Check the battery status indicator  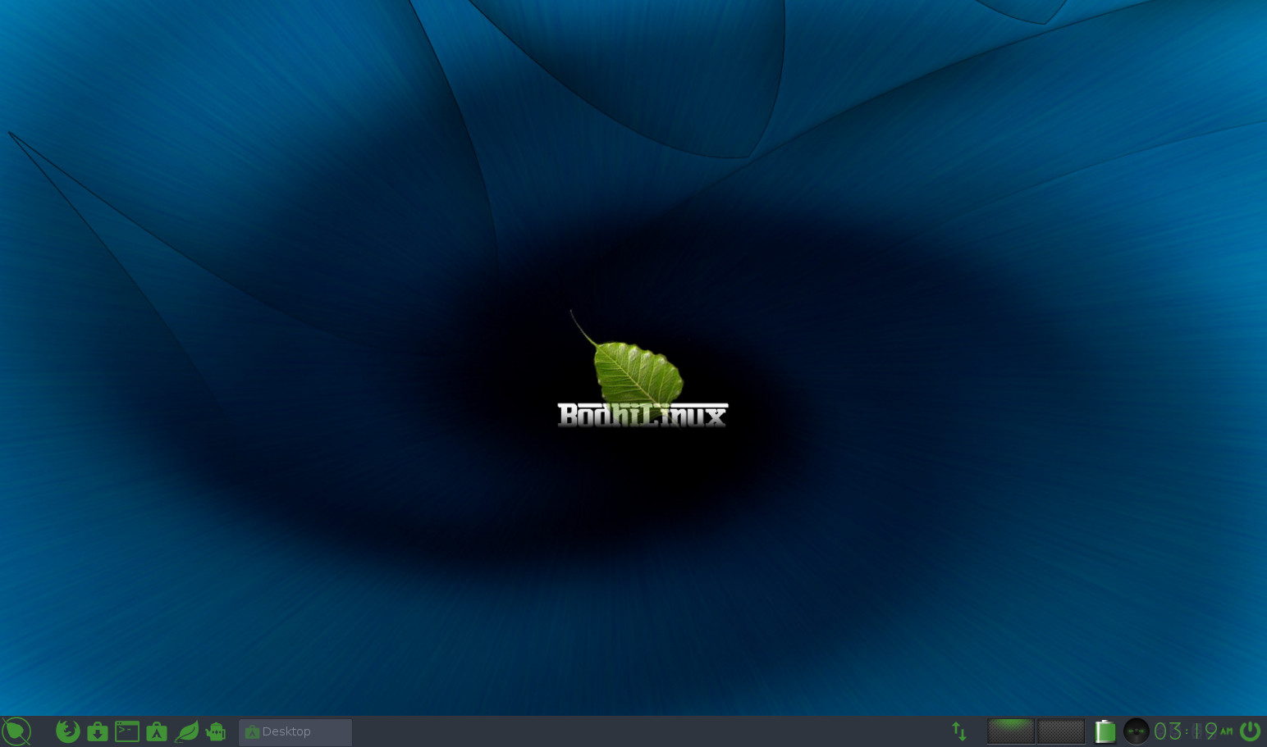coord(1105,731)
